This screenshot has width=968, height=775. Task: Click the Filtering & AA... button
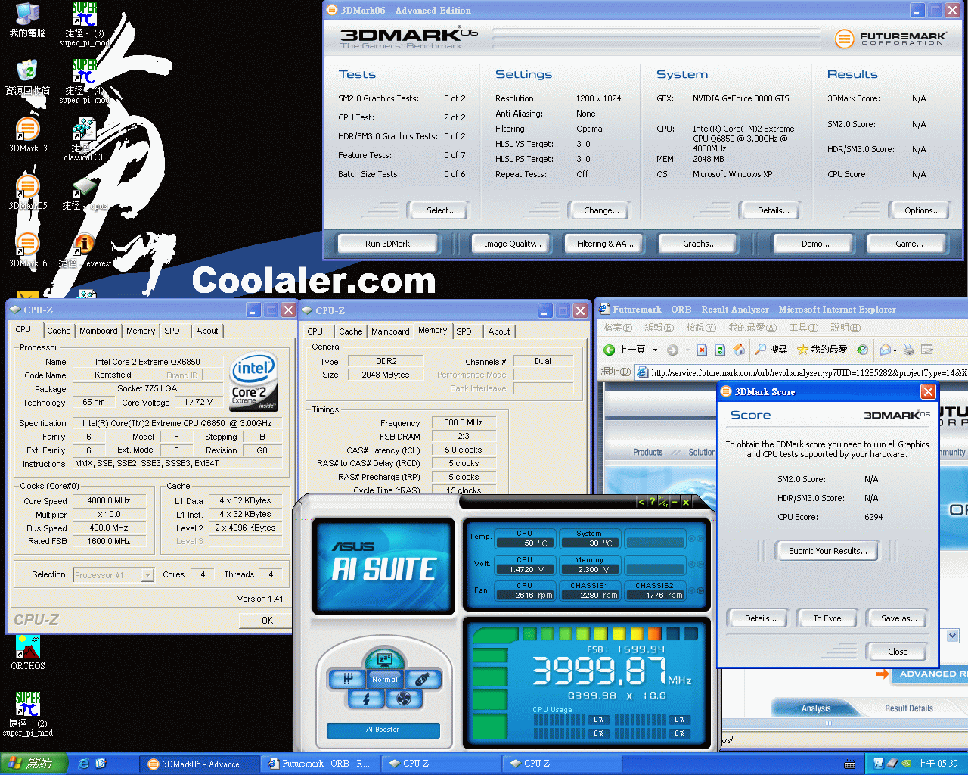click(x=605, y=244)
